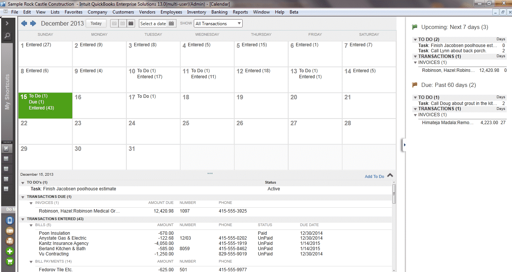Open the Himateja Madala past due invoice
This screenshot has height=272, width=512.
pyautogui.click(x=463, y=123)
